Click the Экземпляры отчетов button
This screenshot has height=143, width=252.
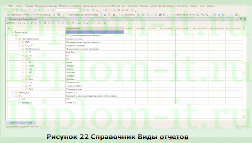coord(18,15)
